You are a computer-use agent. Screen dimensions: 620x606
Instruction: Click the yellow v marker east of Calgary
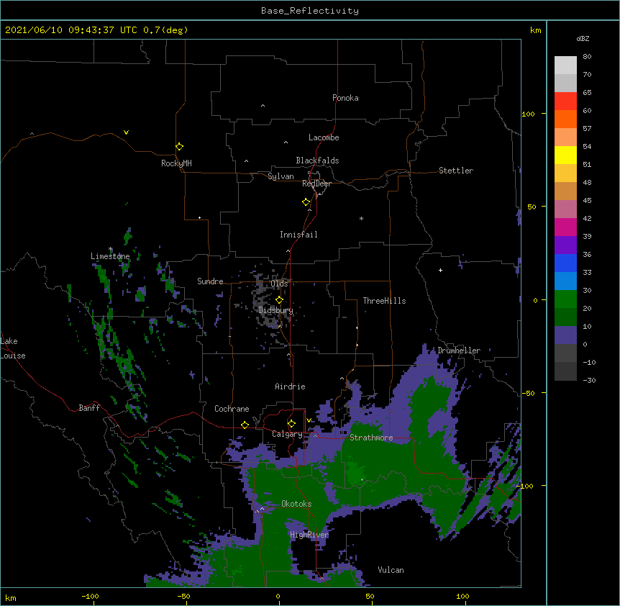tap(309, 420)
